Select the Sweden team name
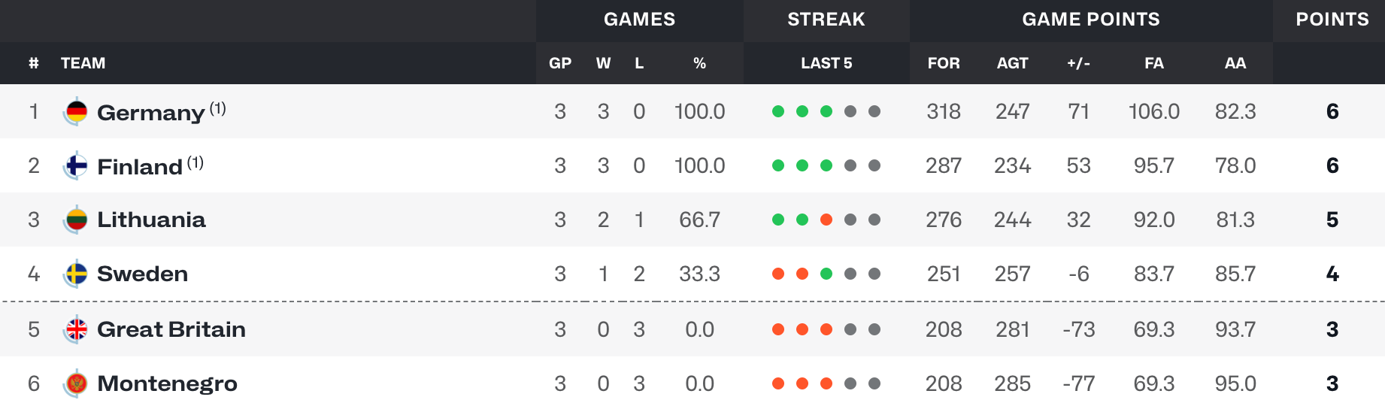The height and width of the screenshot is (409, 1385). tap(143, 274)
